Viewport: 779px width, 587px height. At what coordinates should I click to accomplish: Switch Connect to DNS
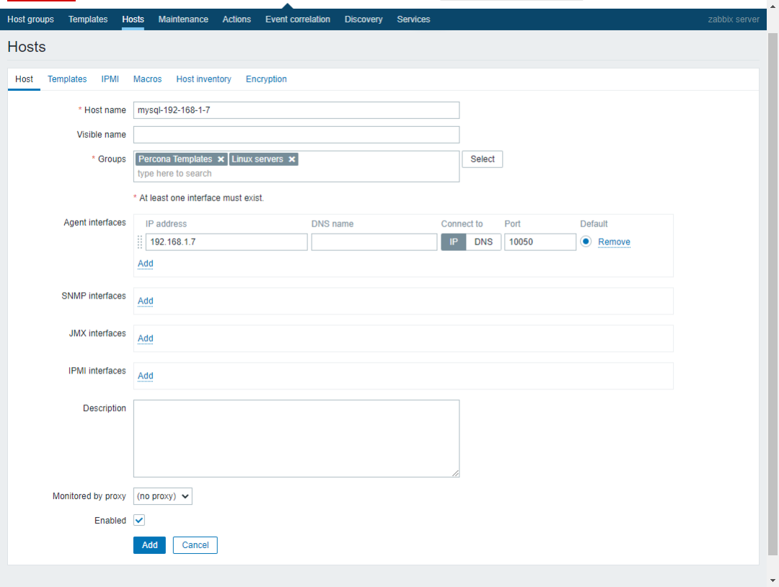483,242
